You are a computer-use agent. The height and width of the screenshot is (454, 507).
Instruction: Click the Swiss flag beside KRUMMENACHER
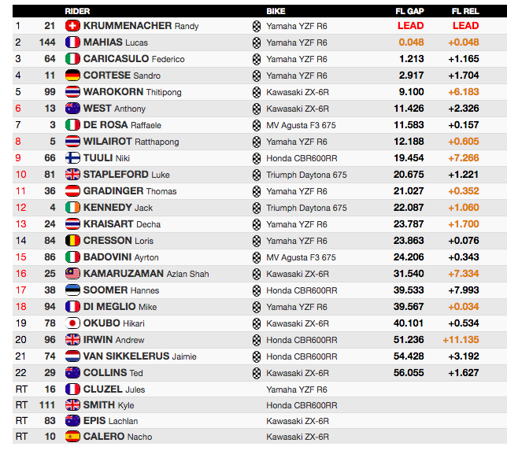coord(72,25)
